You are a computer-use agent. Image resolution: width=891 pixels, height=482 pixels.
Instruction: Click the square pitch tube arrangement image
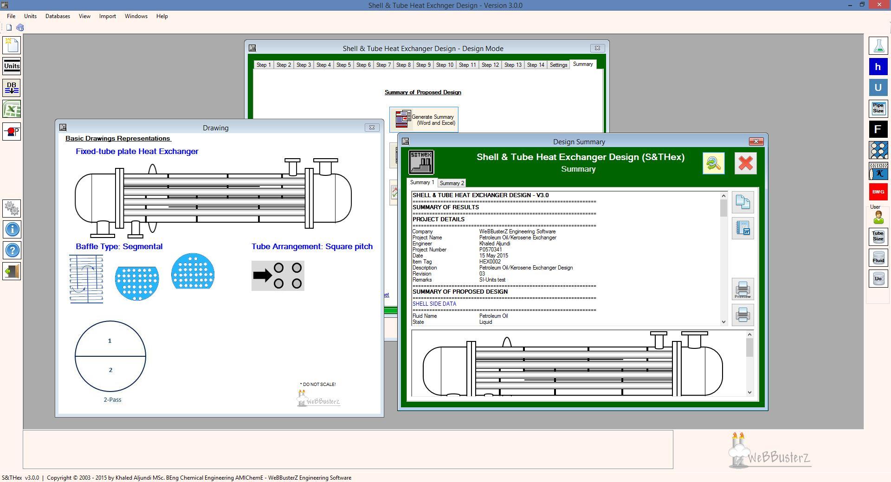(x=278, y=276)
